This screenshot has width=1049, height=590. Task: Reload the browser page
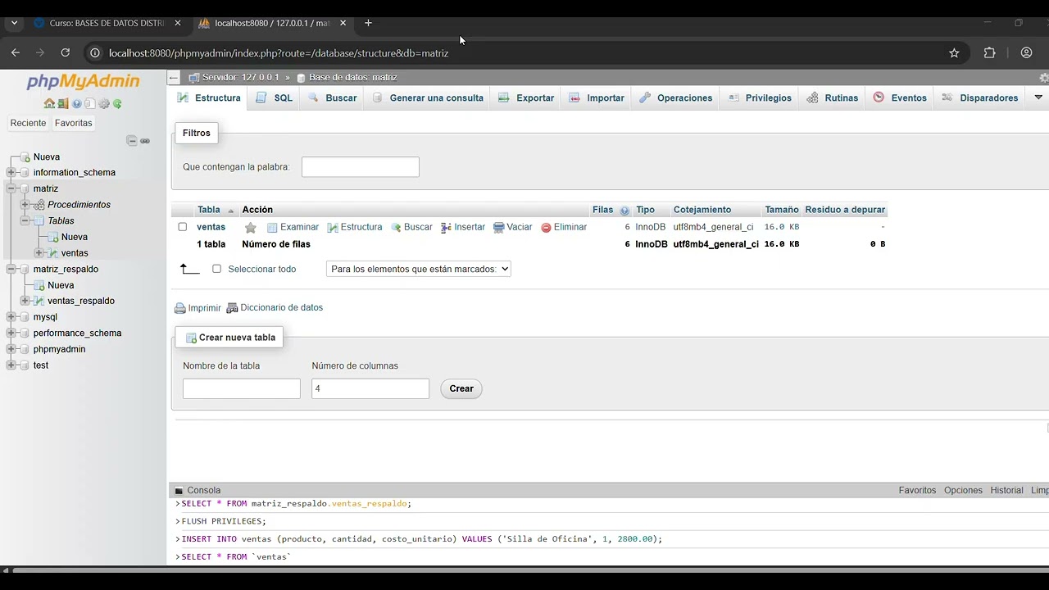66,52
